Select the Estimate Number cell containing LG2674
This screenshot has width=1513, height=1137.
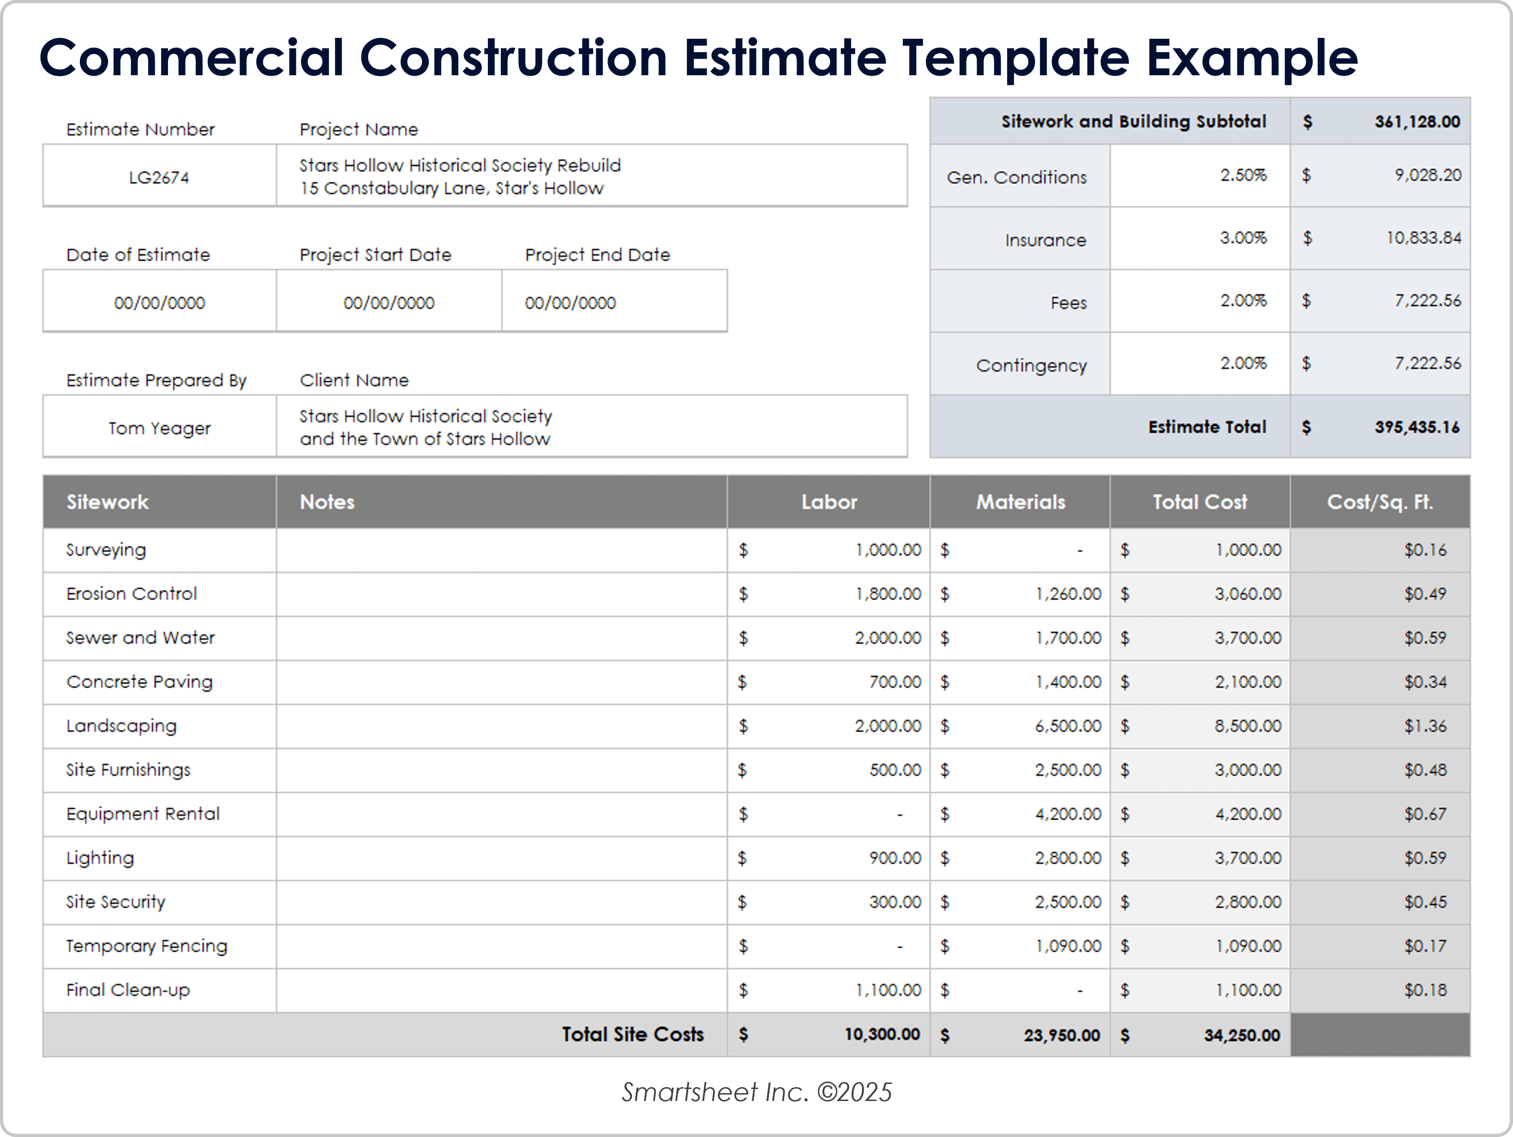159,176
